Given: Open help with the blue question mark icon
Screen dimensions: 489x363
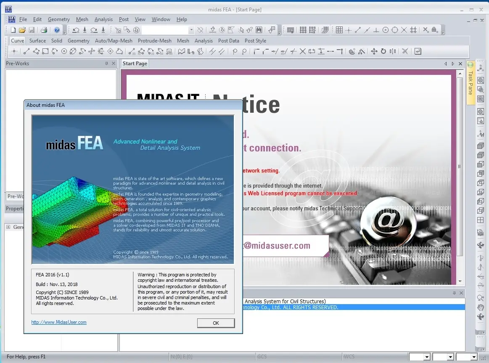Looking at the screenshot, I should click(x=57, y=30).
